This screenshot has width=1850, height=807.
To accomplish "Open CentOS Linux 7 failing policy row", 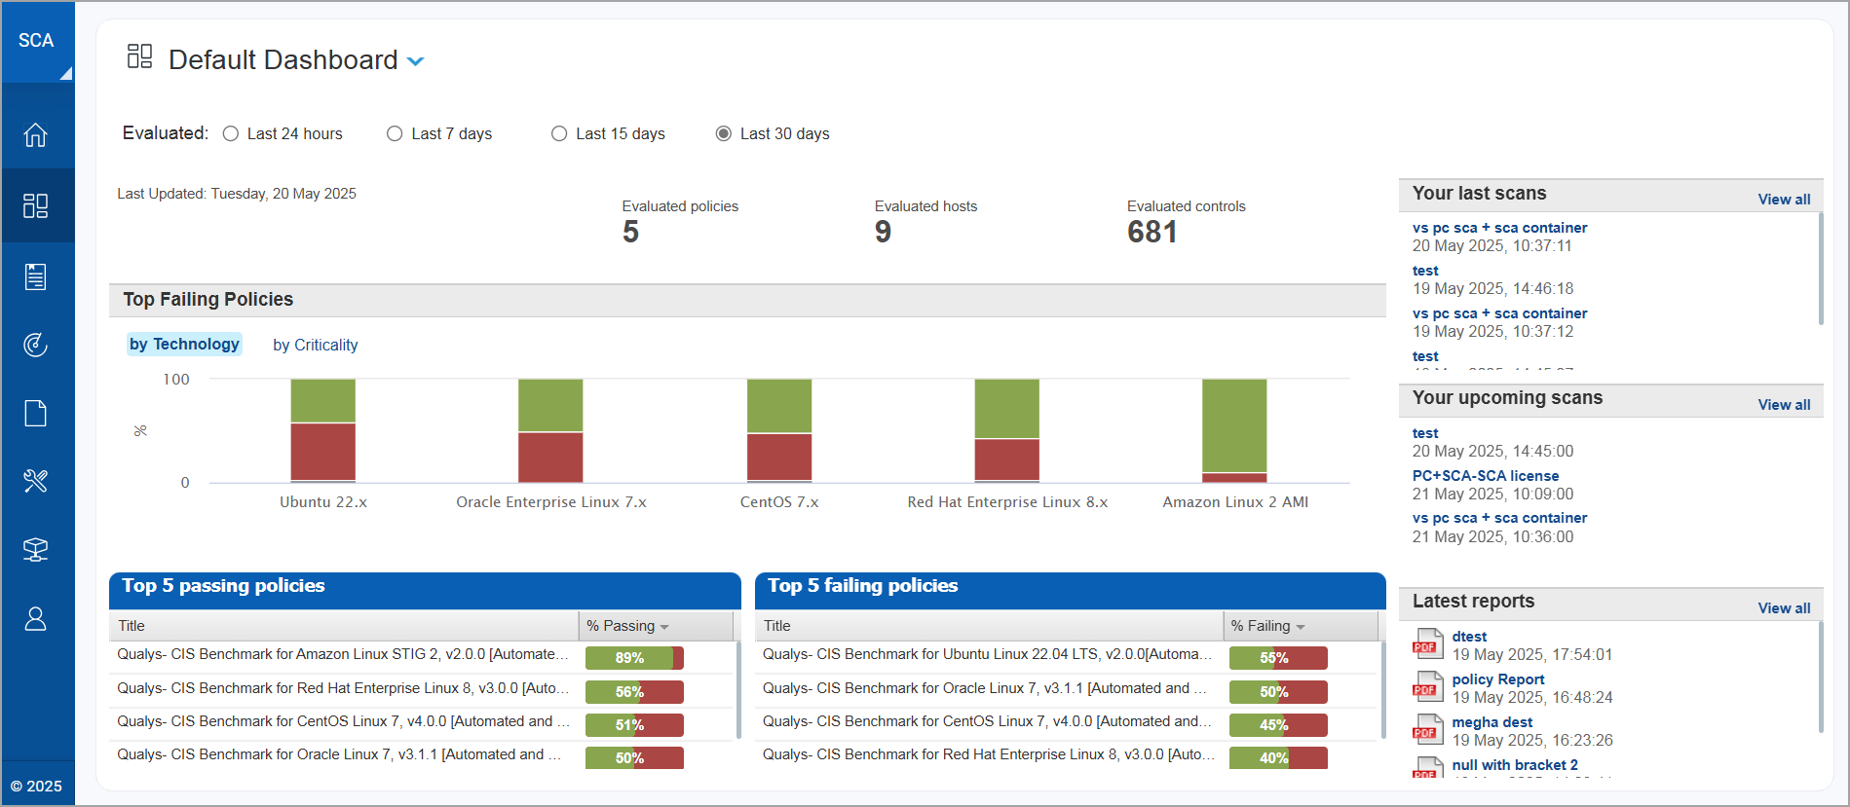I will click(x=988, y=721).
